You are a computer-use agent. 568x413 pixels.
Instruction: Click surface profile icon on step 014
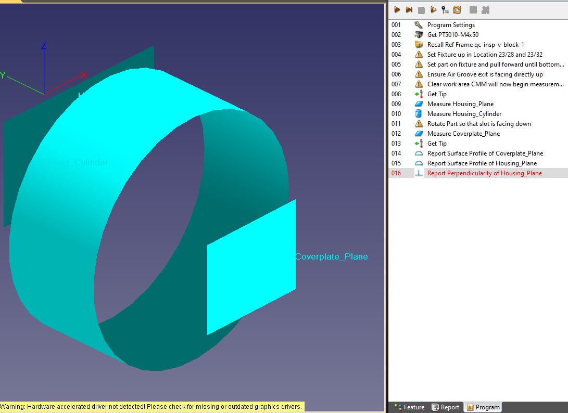(419, 153)
